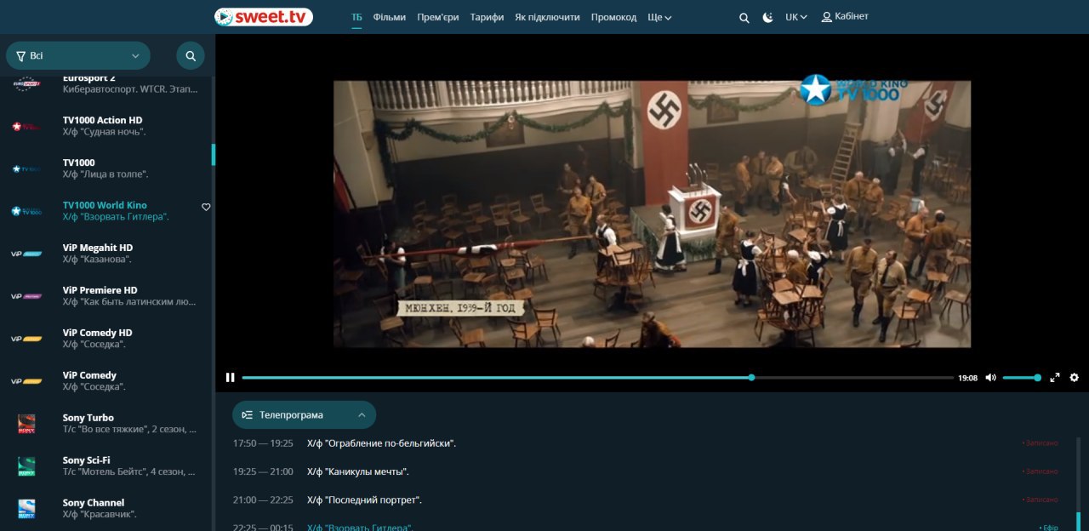Select TV1000 Action HD channel logo
1089x531 pixels.
[26, 126]
